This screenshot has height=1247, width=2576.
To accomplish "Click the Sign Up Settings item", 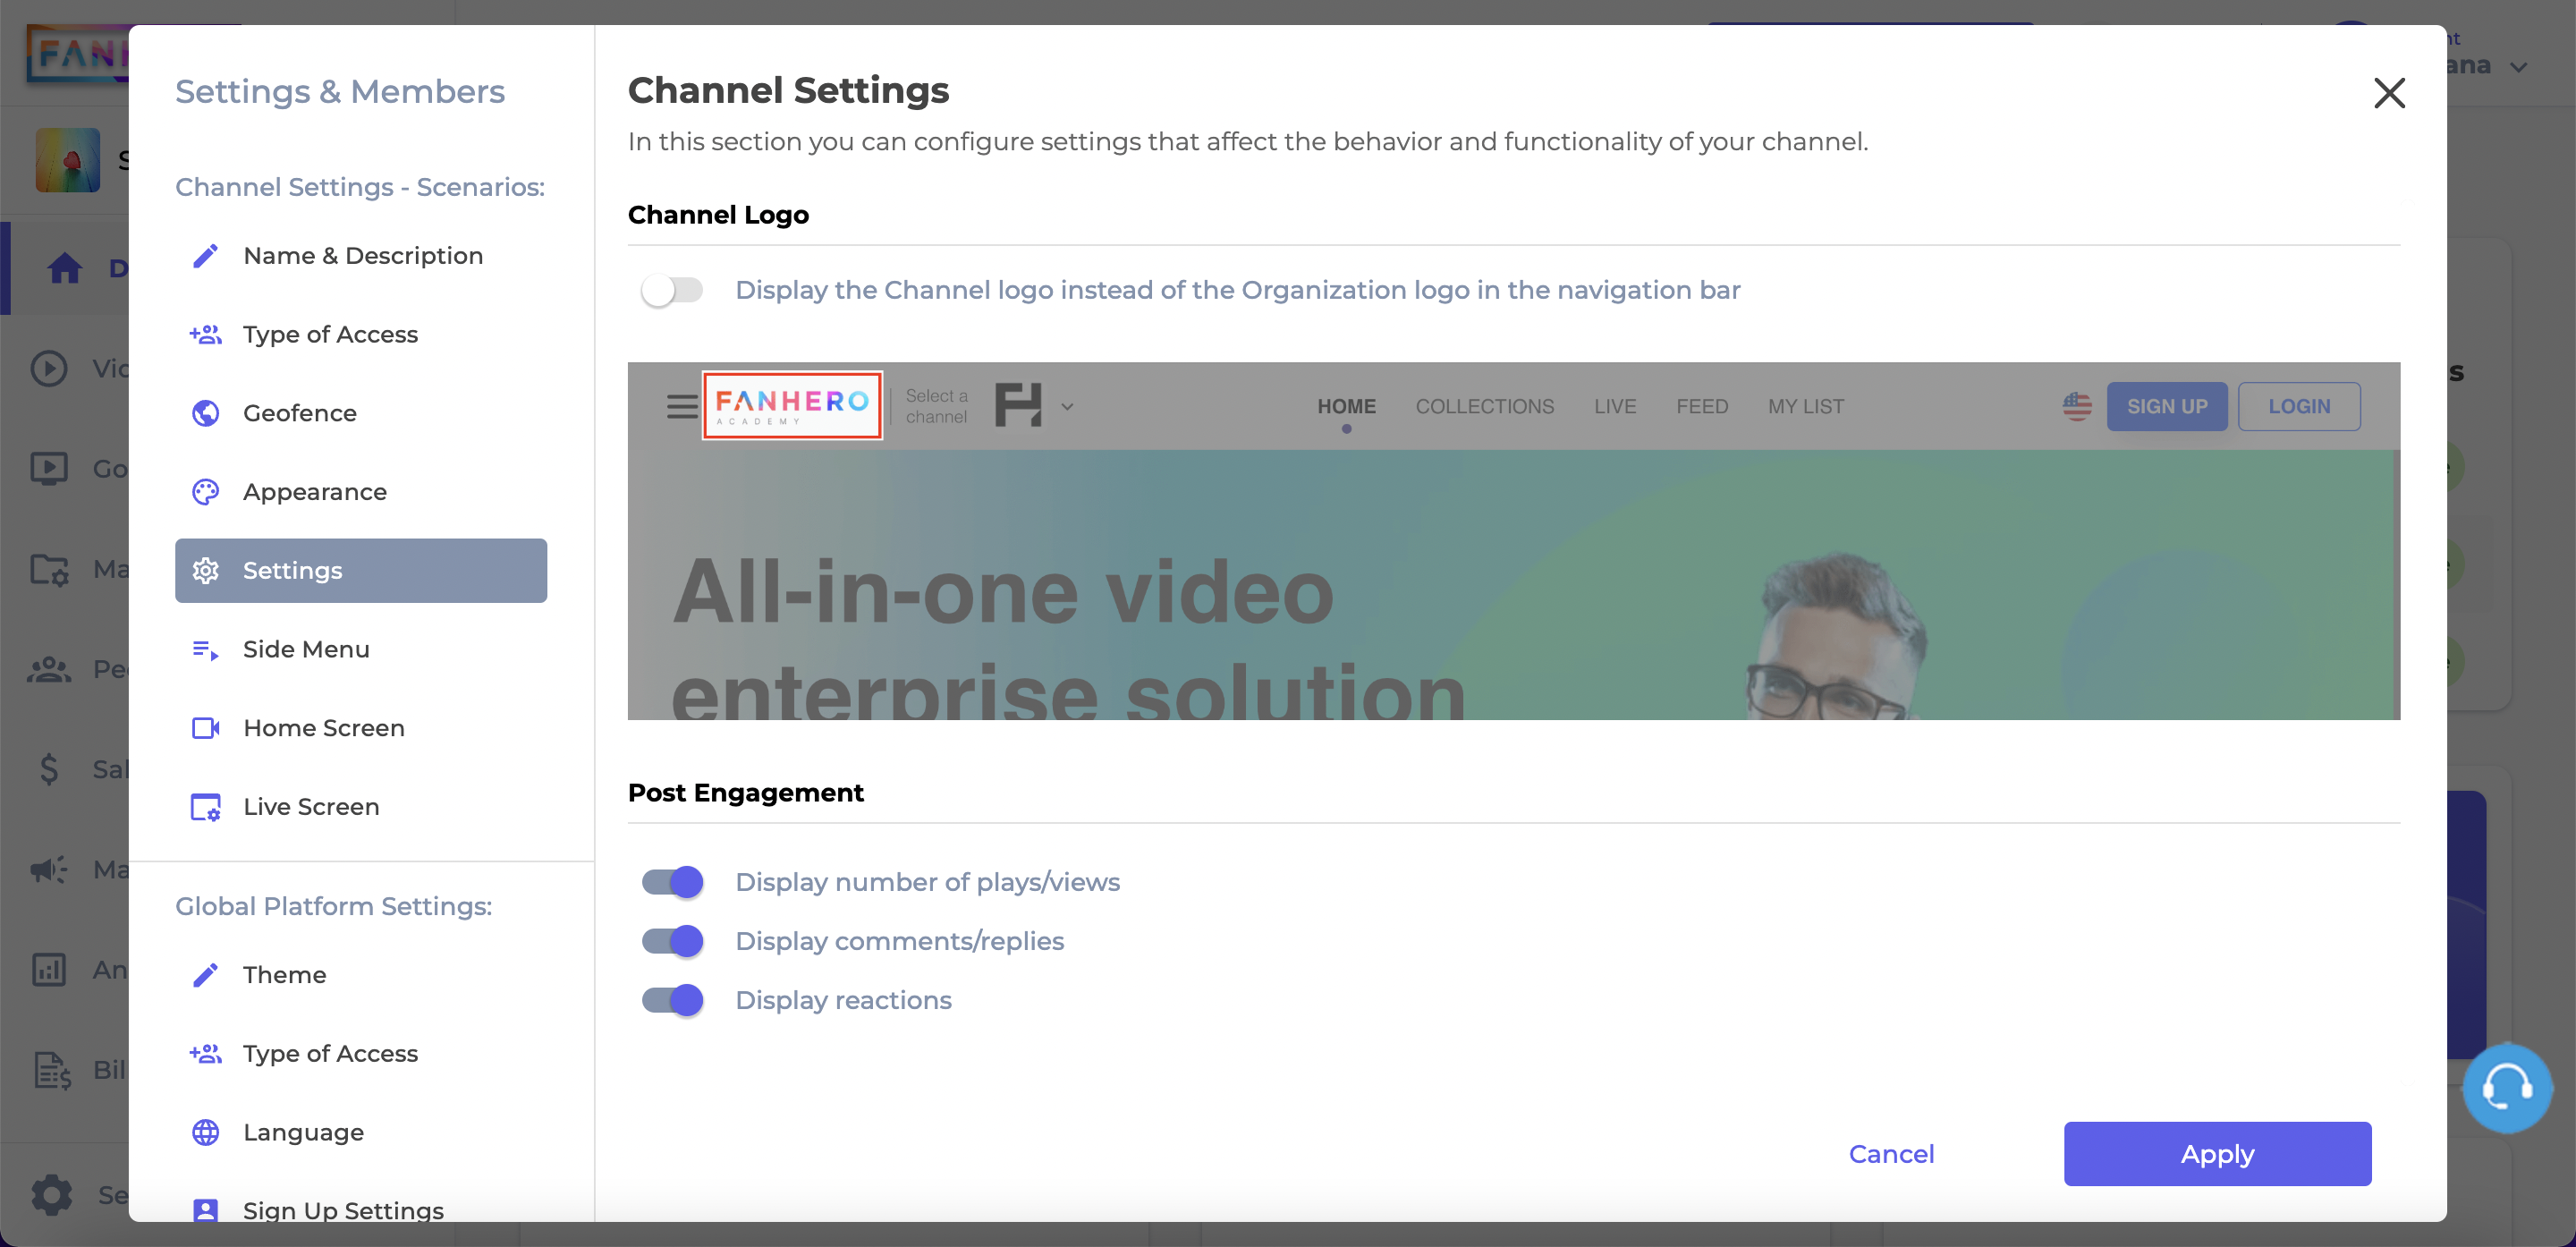I will click(x=342, y=1209).
